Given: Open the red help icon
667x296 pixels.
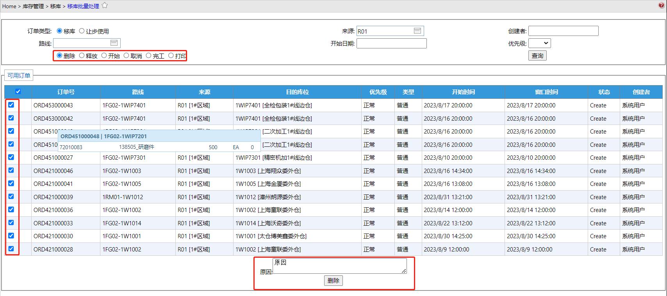Looking at the screenshot, I should pos(661,5).
